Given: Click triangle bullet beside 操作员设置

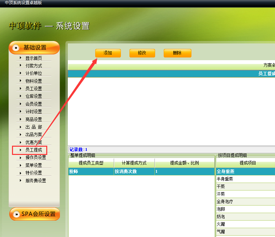Looking at the screenshot, I should coord(21,157).
